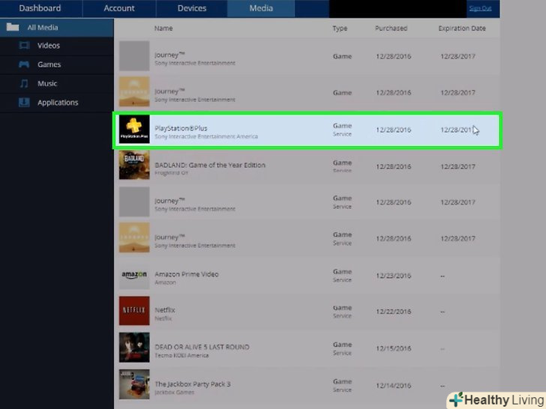Click the BADLAND game thumbnail
This screenshot has width=546, height=409.
click(x=134, y=166)
